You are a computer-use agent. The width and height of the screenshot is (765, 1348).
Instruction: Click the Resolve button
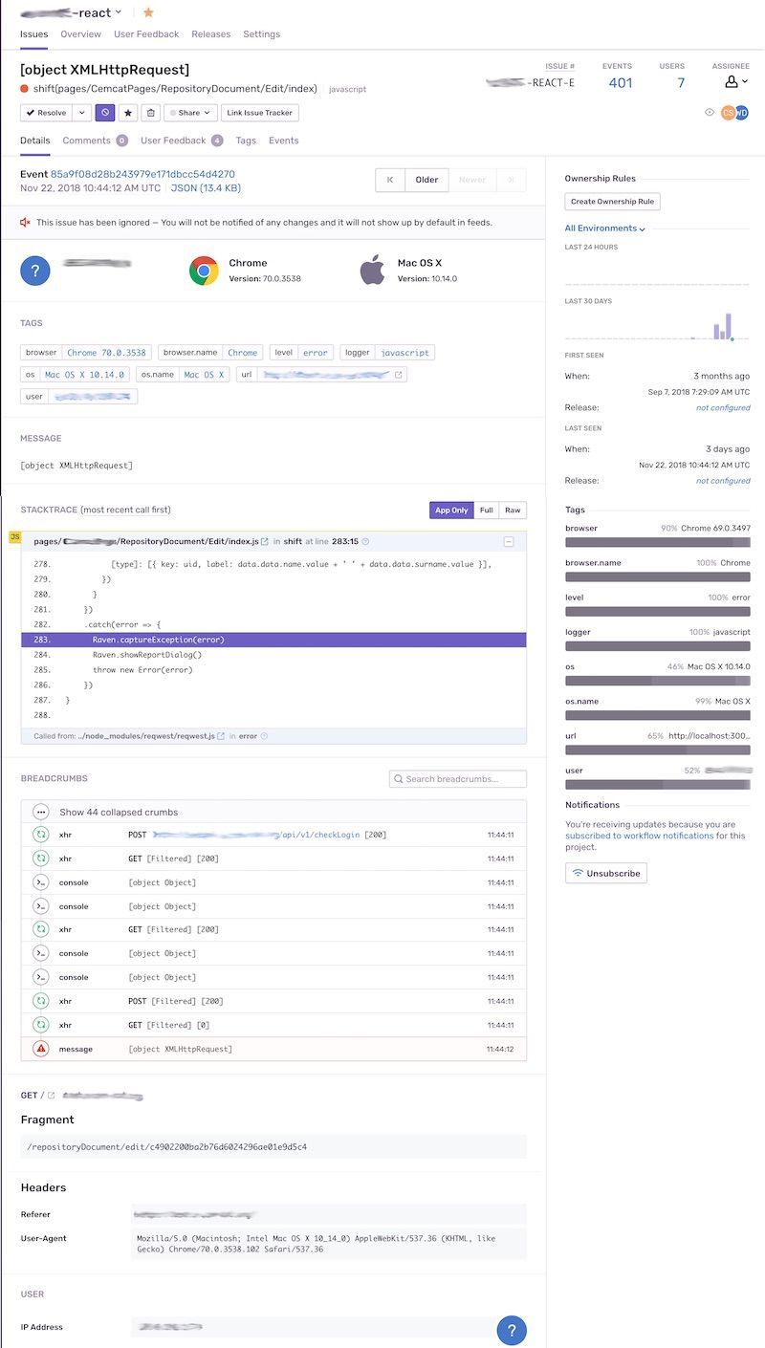coord(46,113)
